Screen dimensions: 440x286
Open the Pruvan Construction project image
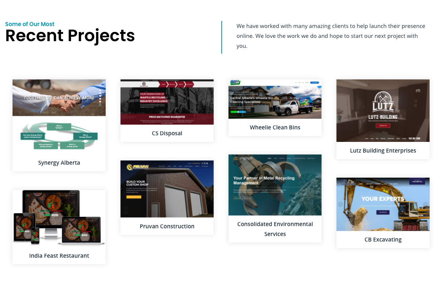click(167, 189)
